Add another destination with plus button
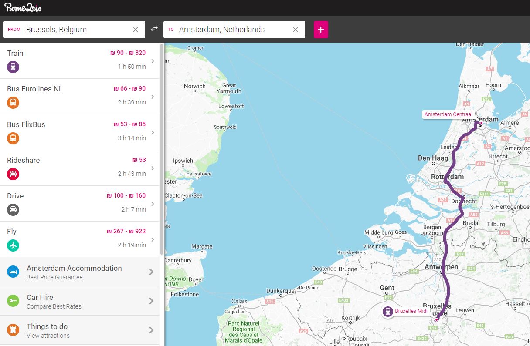The image size is (530, 346). point(321,30)
